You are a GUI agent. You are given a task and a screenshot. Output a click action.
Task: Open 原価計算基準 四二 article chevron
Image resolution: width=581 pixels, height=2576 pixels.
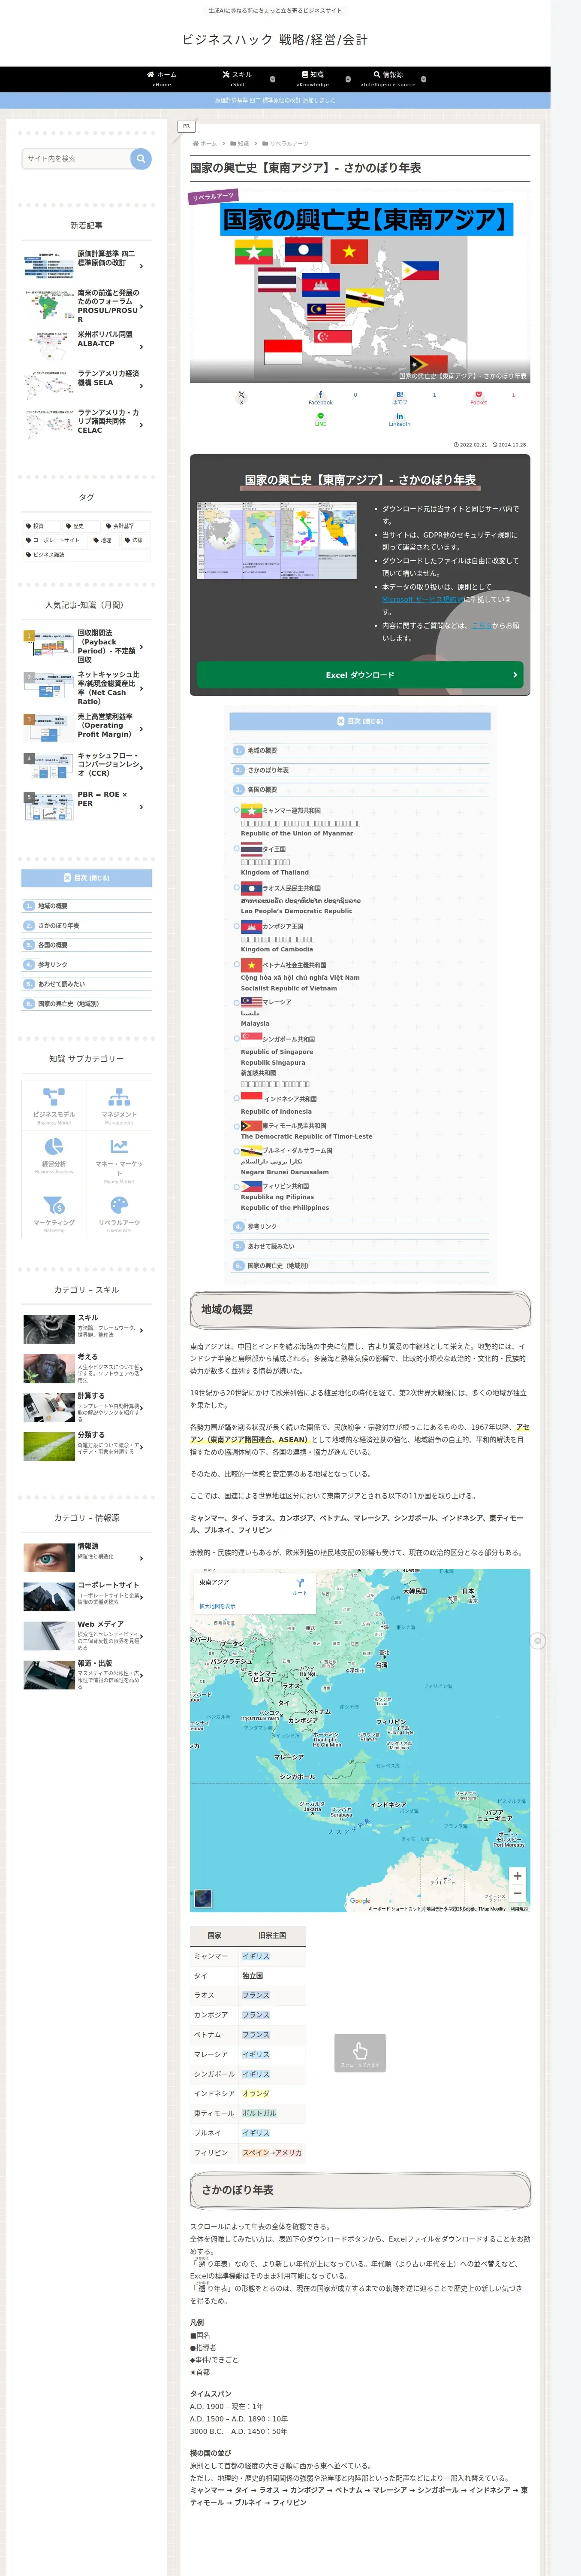pos(142,267)
